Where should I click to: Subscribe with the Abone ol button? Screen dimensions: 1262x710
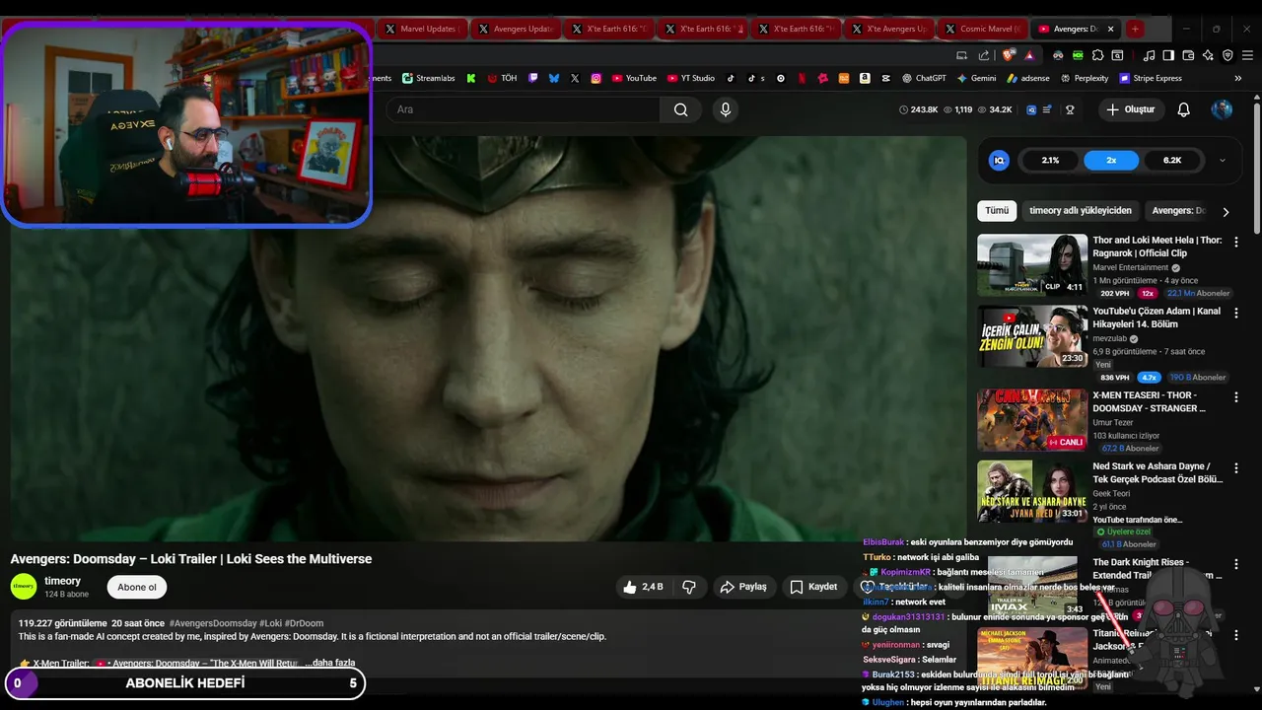[x=137, y=587]
